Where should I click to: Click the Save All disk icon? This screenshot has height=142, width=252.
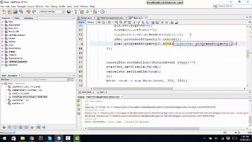pyautogui.click(x=21, y=11)
